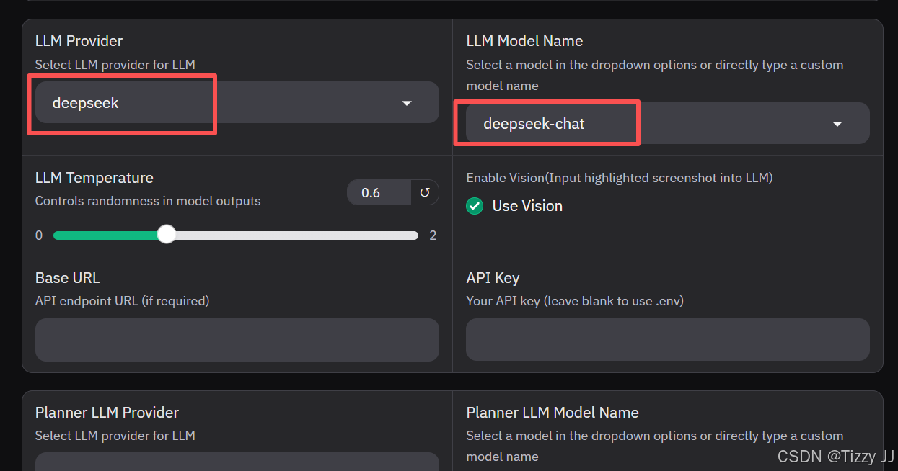Viewport: 898px width, 471px height.
Task: Click the slider maximum value '2'
Action: coord(433,235)
